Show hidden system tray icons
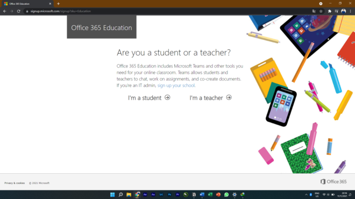The width and height of the screenshot is (355, 199). [307, 195]
